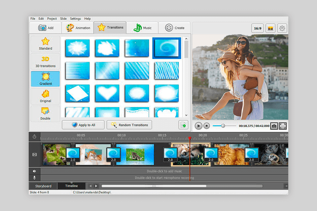This screenshot has height=211, width=317.
Task: Select the Standard transitions category
Action: click(46, 44)
